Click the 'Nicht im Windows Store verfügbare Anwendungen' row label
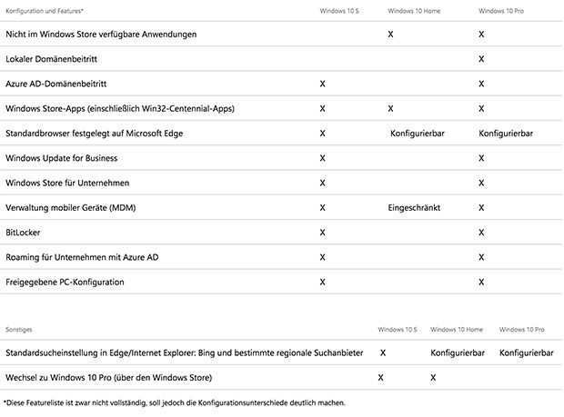Screen dimensions: 564x417 coord(101,35)
